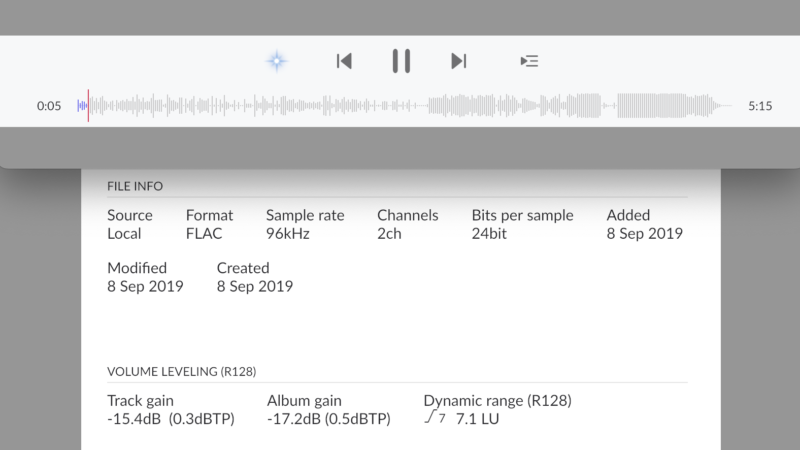The height and width of the screenshot is (450, 800).
Task: Click the VOLUME LEVELING (R128) heading
Action: 181,372
